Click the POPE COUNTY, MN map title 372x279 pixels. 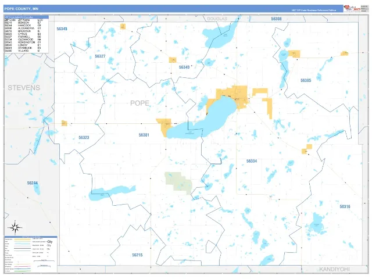(x=21, y=9)
